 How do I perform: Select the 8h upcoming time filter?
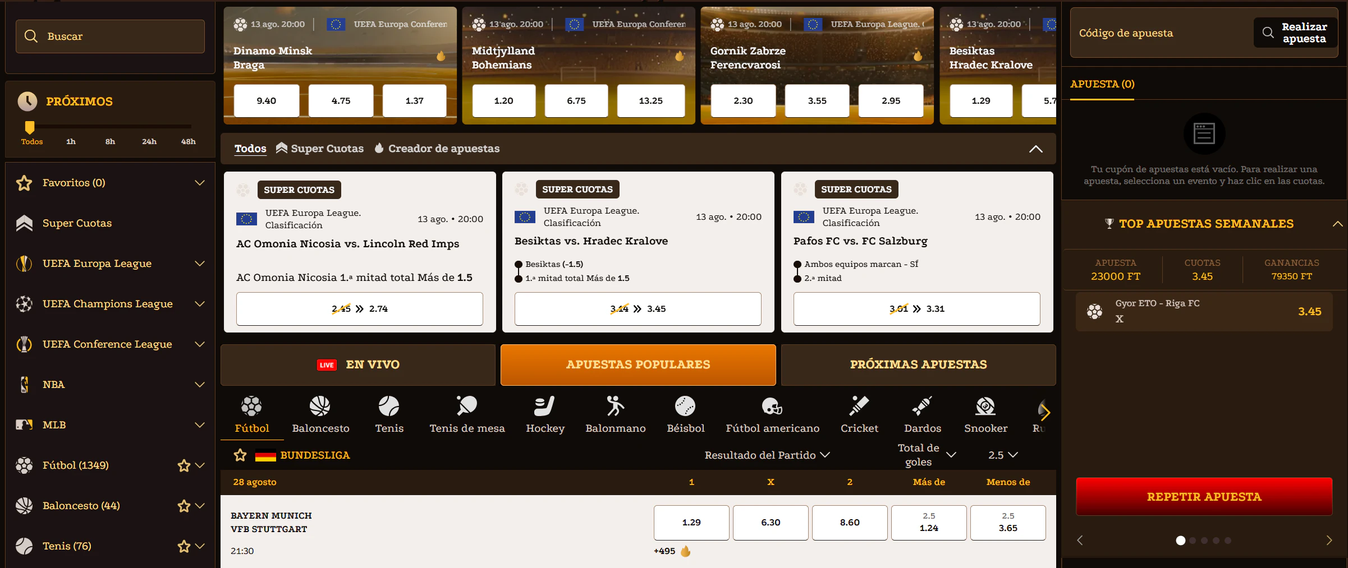[110, 142]
